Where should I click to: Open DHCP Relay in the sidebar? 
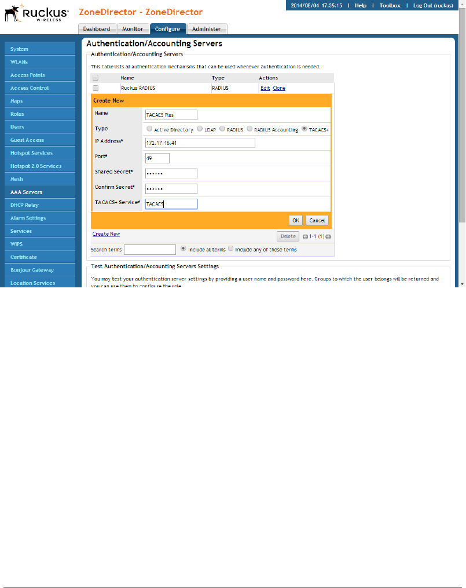click(40, 204)
